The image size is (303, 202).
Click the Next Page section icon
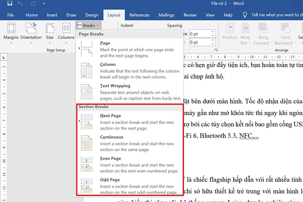tap(86, 121)
